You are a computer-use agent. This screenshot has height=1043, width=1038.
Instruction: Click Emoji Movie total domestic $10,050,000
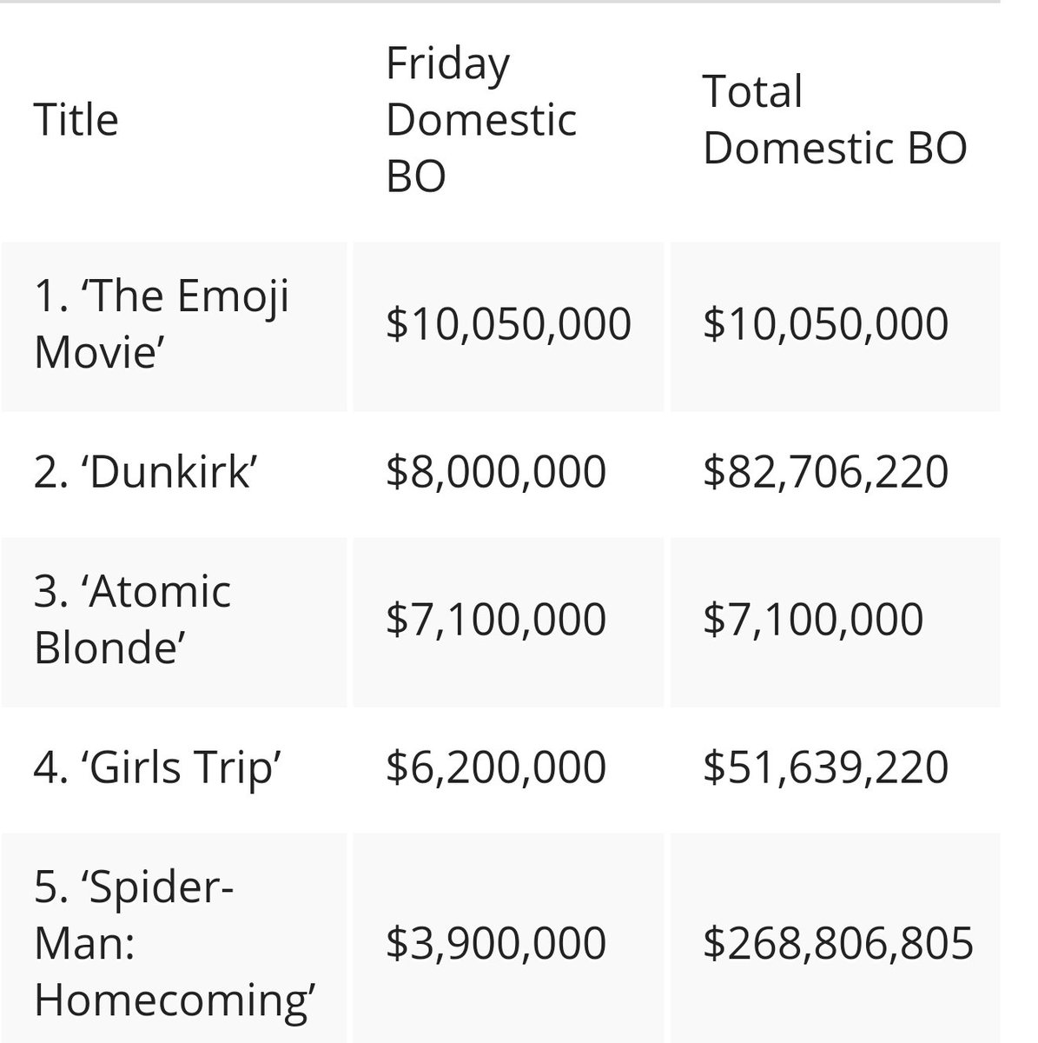pos(825,324)
